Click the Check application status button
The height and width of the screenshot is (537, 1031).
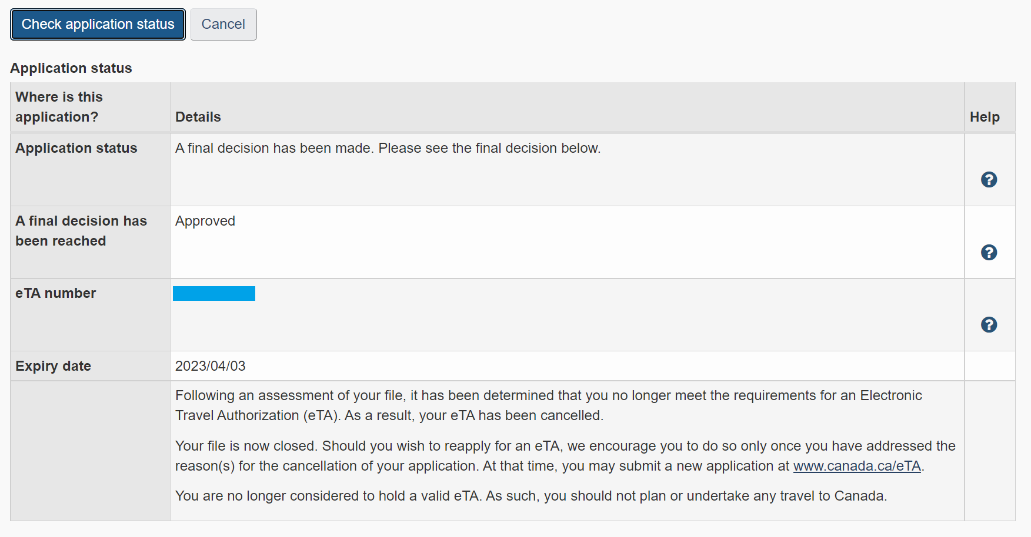pyautogui.click(x=98, y=24)
